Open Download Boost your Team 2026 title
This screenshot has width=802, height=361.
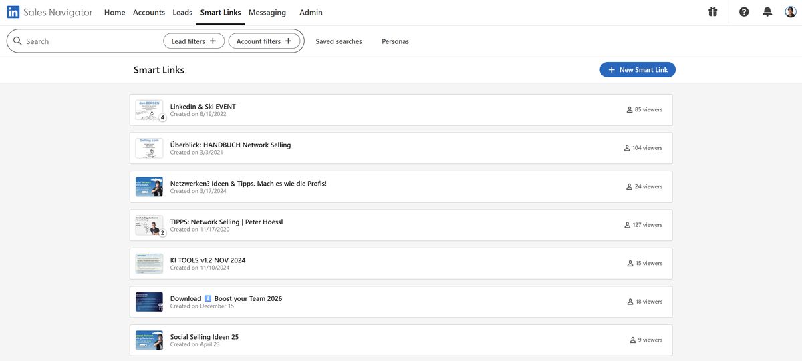pyautogui.click(x=226, y=298)
